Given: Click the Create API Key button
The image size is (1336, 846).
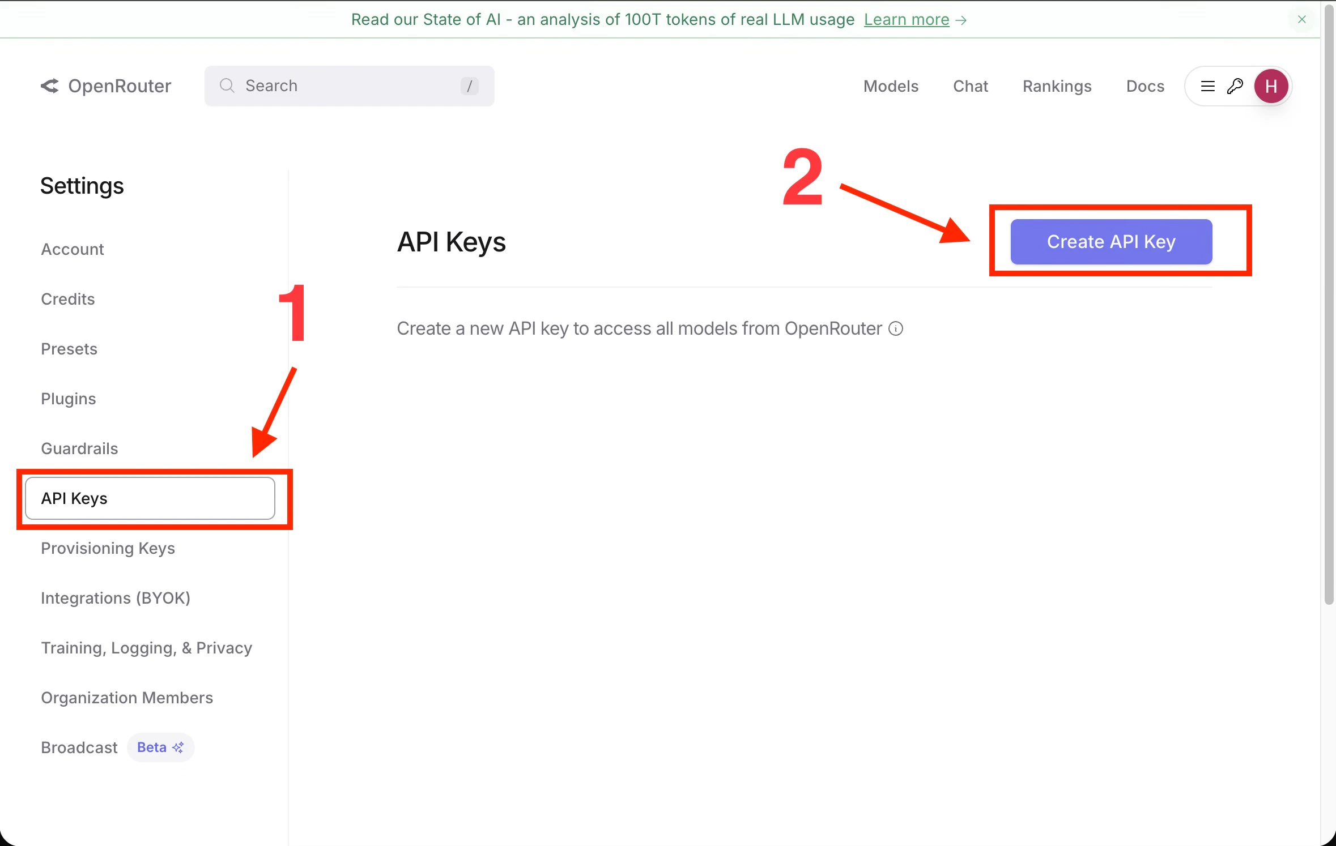Looking at the screenshot, I should coord(1111,242).
